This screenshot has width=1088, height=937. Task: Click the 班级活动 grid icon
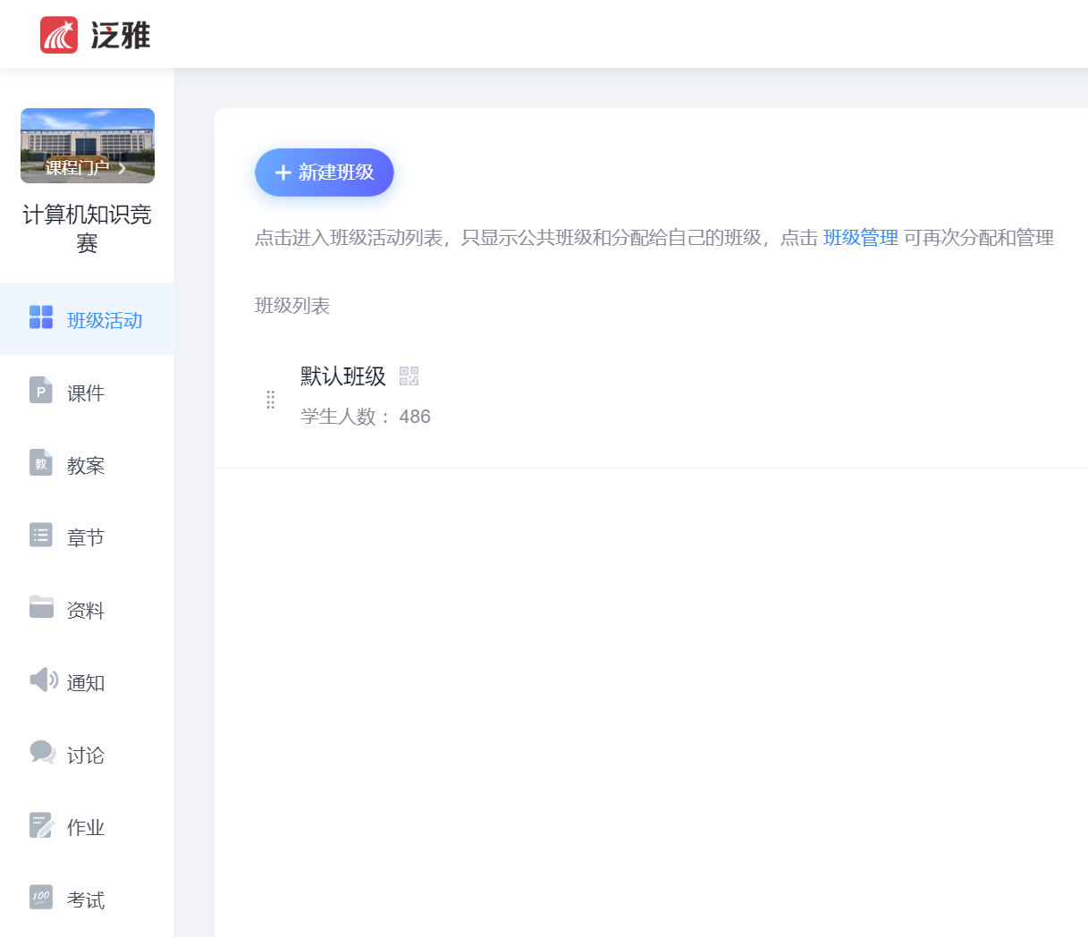[41, 317]
